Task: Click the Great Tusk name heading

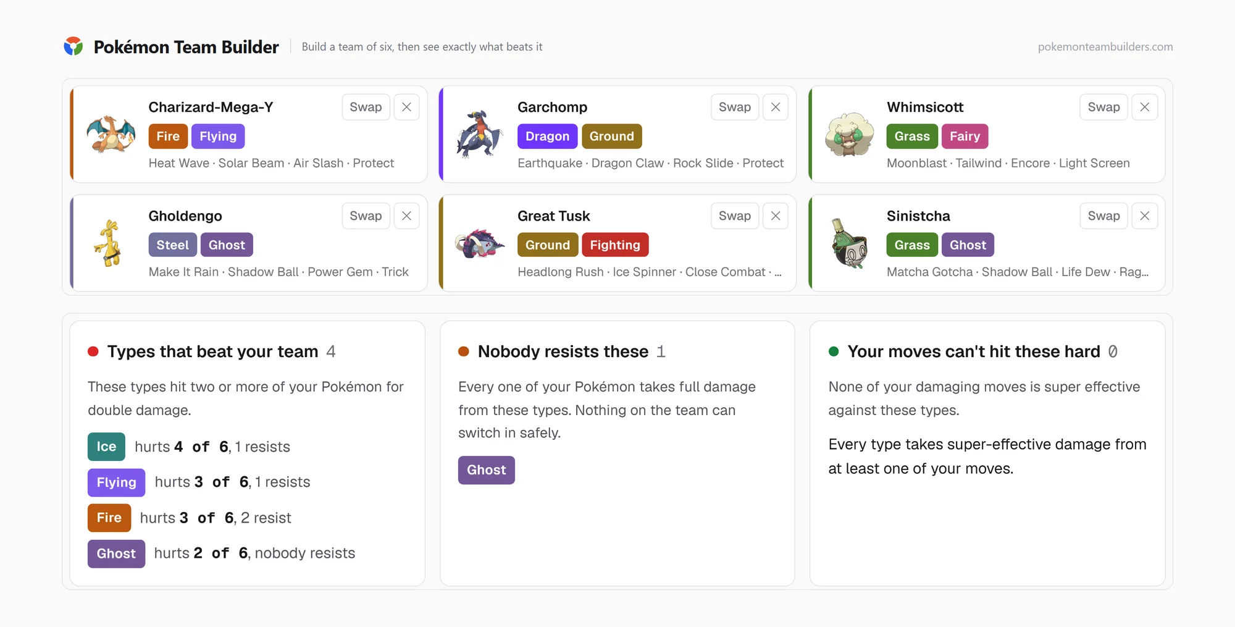Action: [x=554, y=216]
